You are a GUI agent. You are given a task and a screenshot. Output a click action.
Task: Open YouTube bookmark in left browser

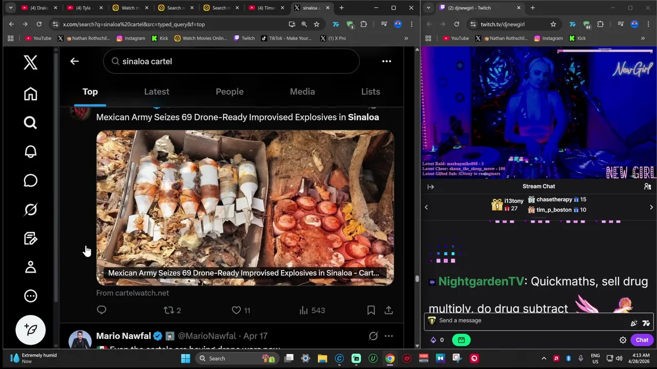38,38
